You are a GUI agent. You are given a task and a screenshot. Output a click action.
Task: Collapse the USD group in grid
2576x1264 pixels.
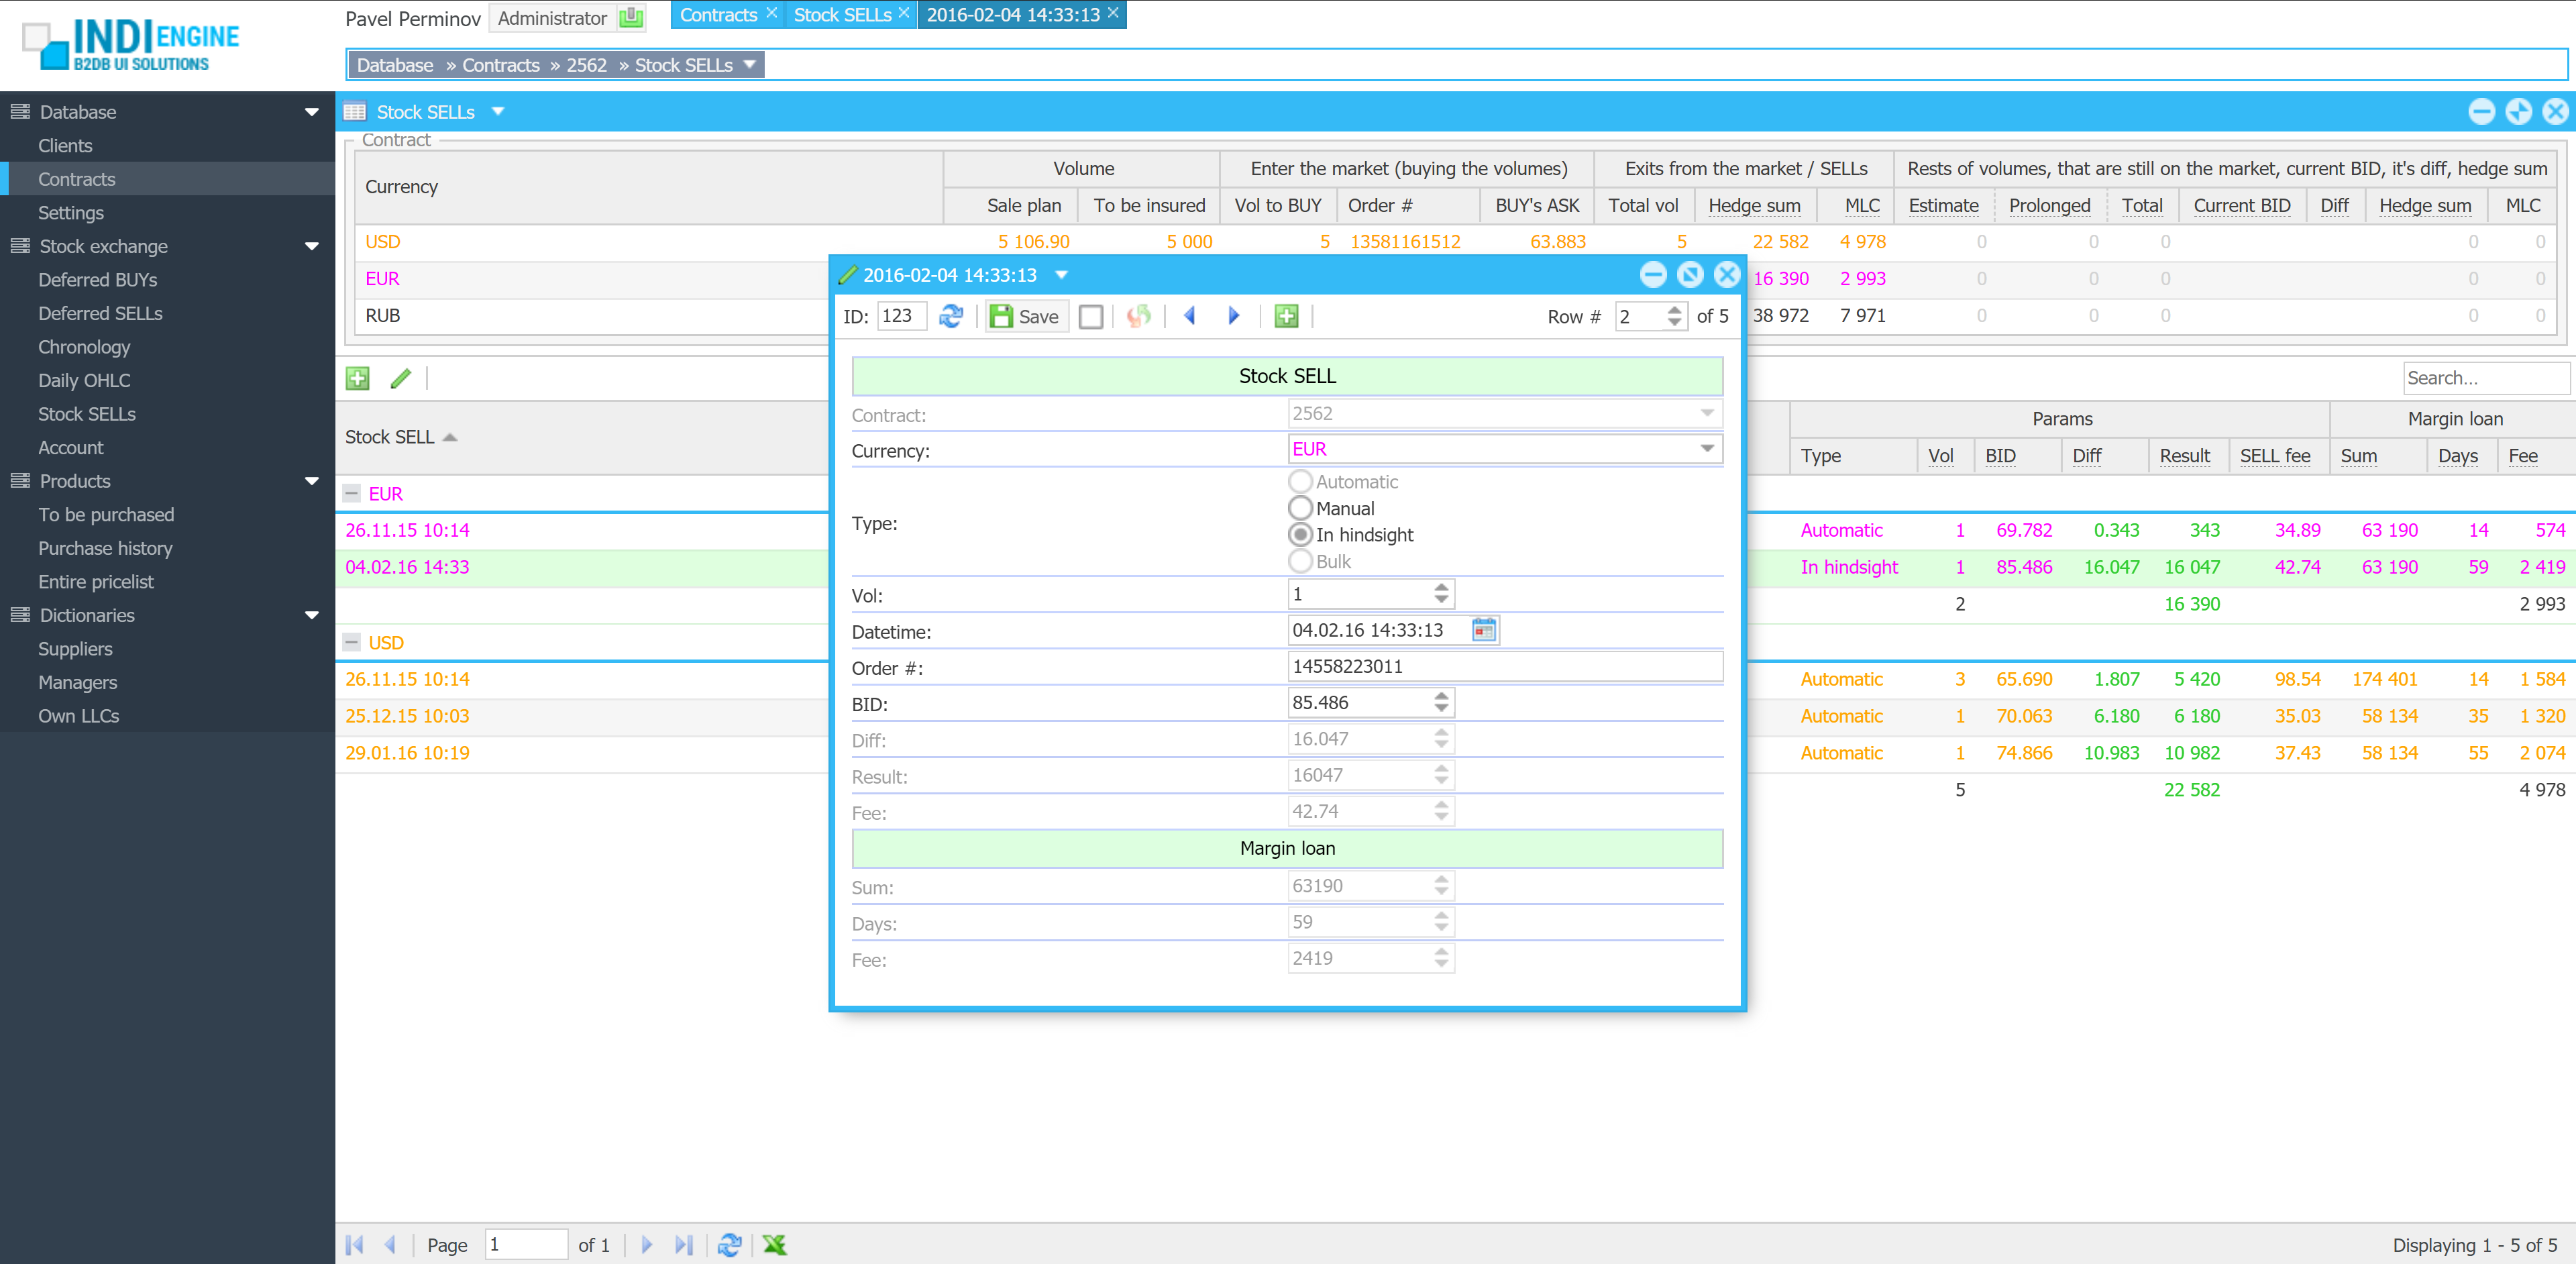[352, 642]
